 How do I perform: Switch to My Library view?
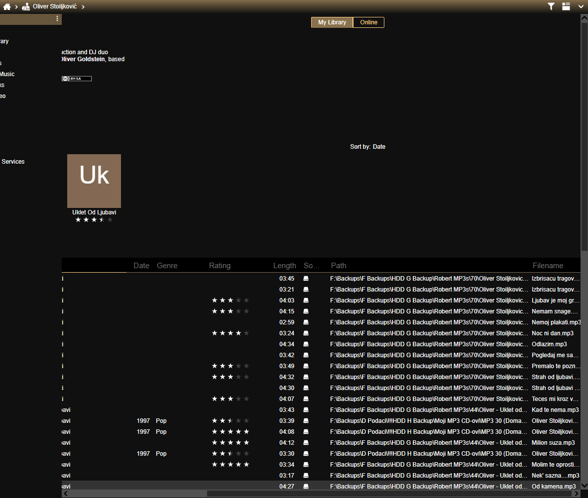[x=332, y=22]
